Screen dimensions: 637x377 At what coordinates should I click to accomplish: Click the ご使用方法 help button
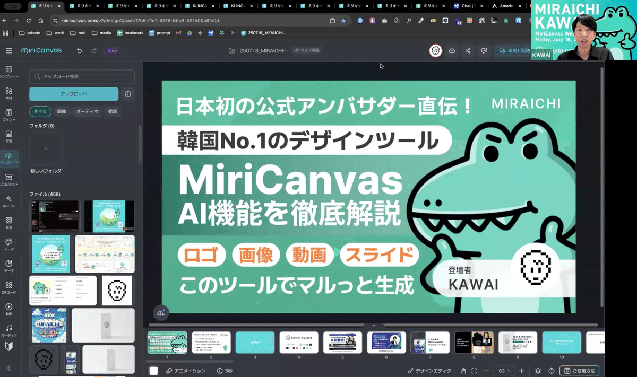pyautogui.click(x=580, y=371)
